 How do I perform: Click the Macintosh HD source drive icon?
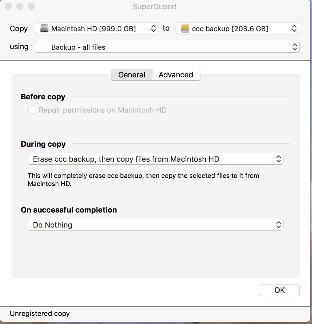point(44,29)
